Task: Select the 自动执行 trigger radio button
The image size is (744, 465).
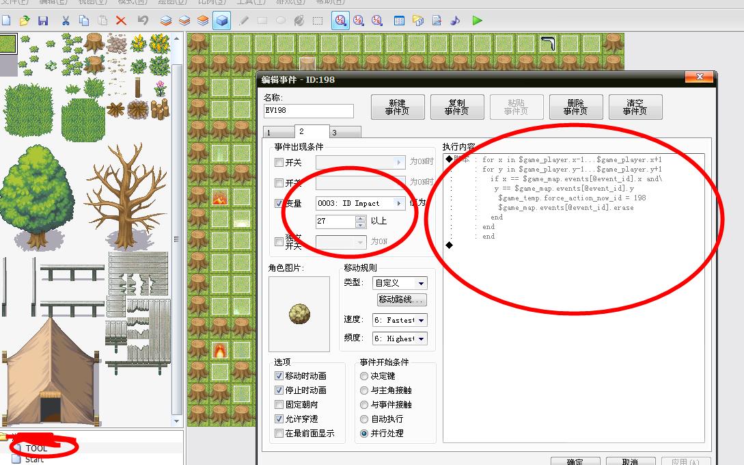Action: (364, 419)
